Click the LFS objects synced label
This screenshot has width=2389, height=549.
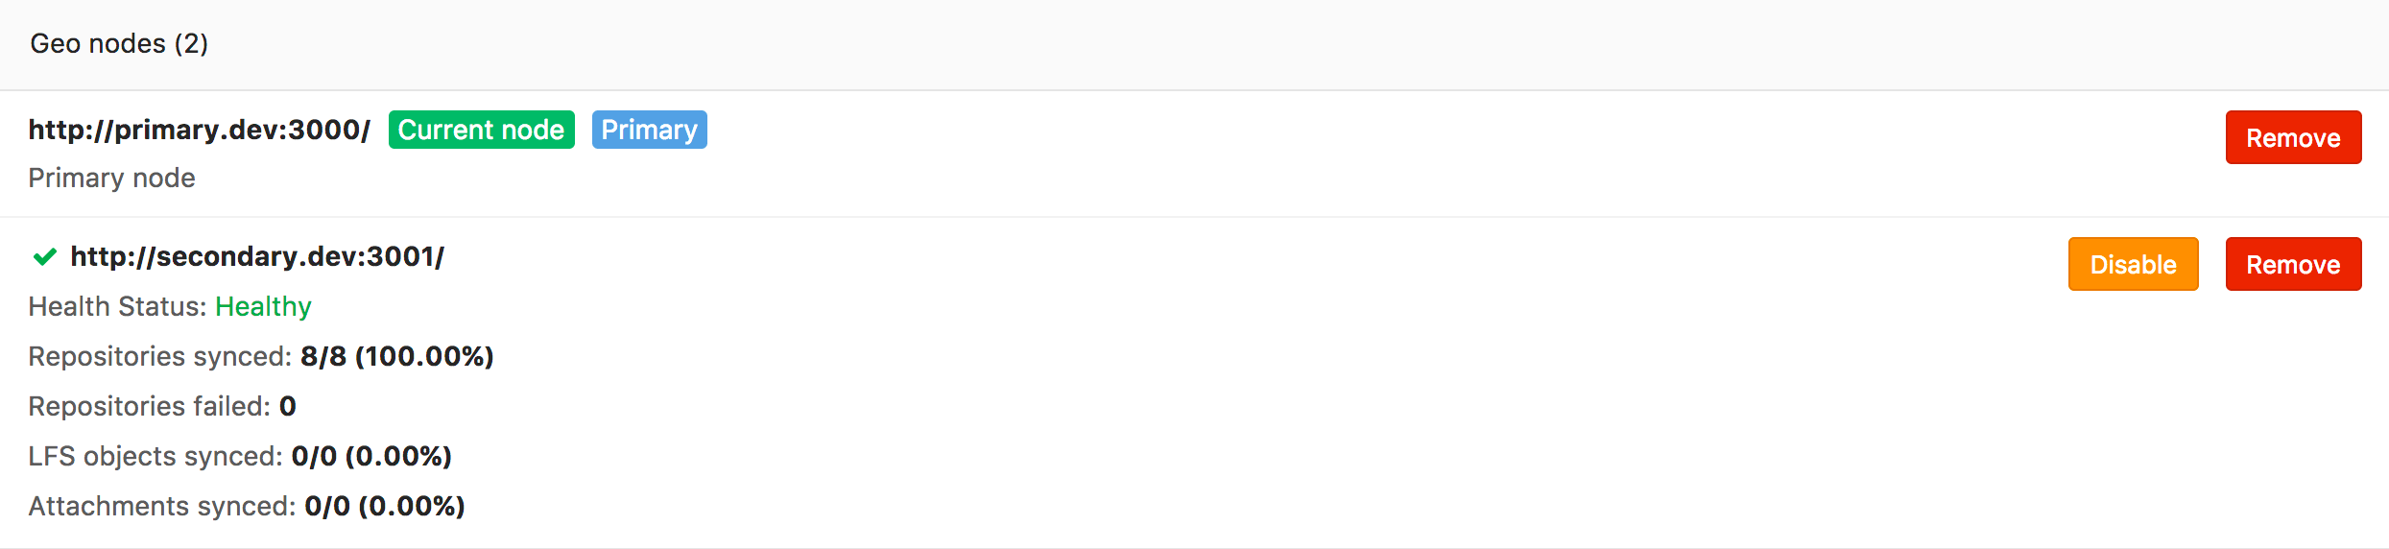coord(155,457)
